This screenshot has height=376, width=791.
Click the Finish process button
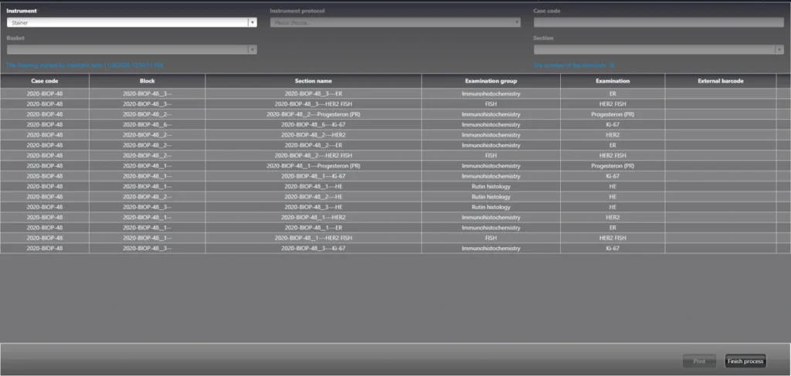745,361
